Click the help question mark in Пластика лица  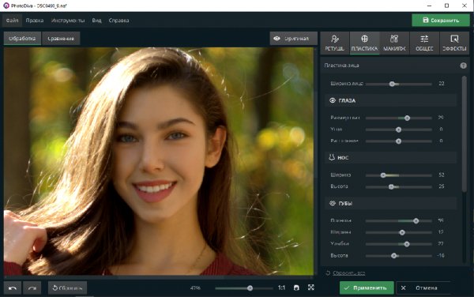[x=463, y=66]
